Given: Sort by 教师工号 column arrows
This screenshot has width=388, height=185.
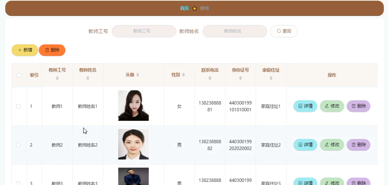Looking at the screenshot, I should coord(57,78).
